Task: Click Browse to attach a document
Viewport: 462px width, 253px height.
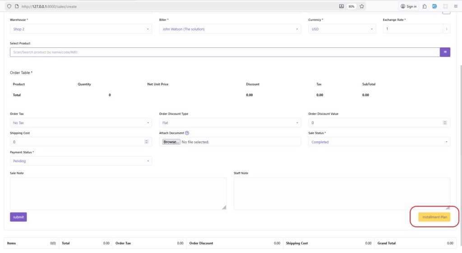Action: 171,142
